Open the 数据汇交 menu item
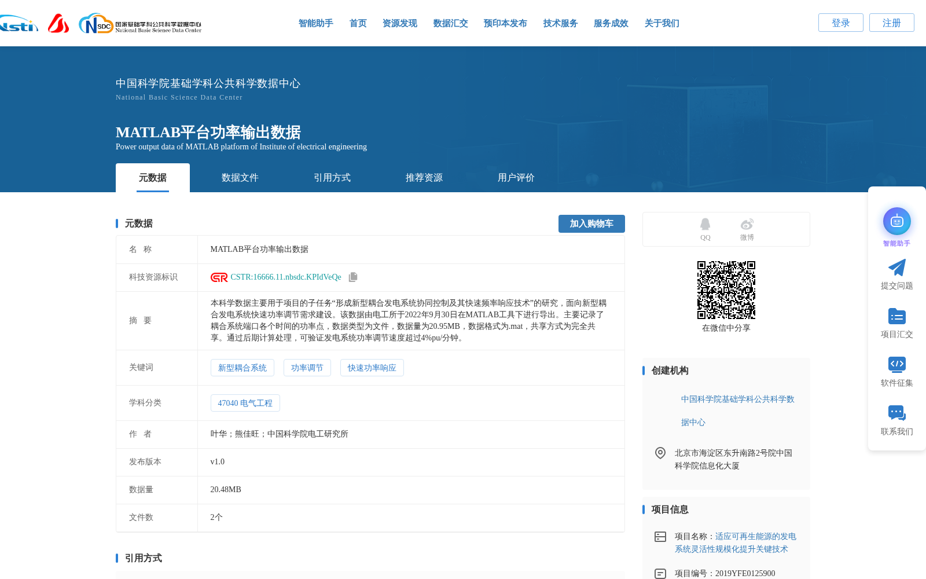926x579 pixels. click(x=451, y=23)
